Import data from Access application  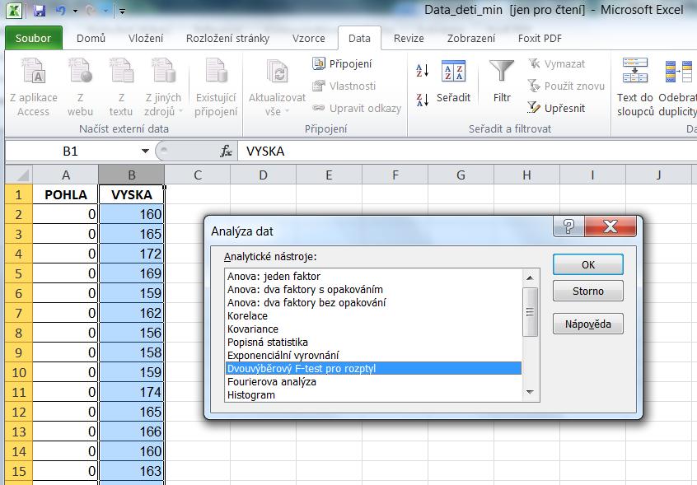click(34, 87)
